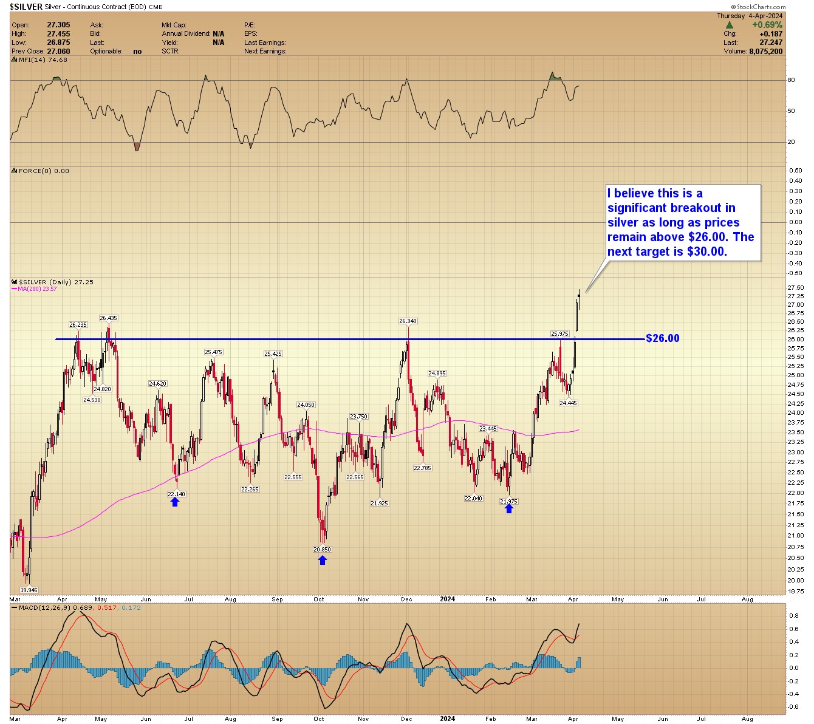Click the $SILVER ticker title
This screenshot has height=724, width=814.
click(26, 7)
